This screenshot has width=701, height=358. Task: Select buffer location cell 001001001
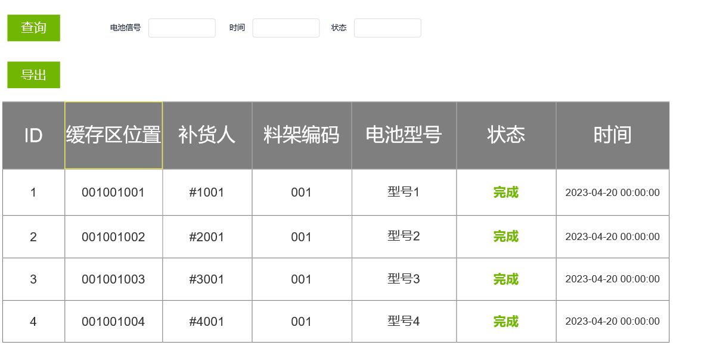[113, 192]
